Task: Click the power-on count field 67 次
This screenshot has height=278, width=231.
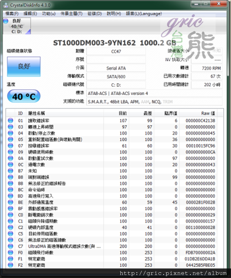Action: point(207,76)
